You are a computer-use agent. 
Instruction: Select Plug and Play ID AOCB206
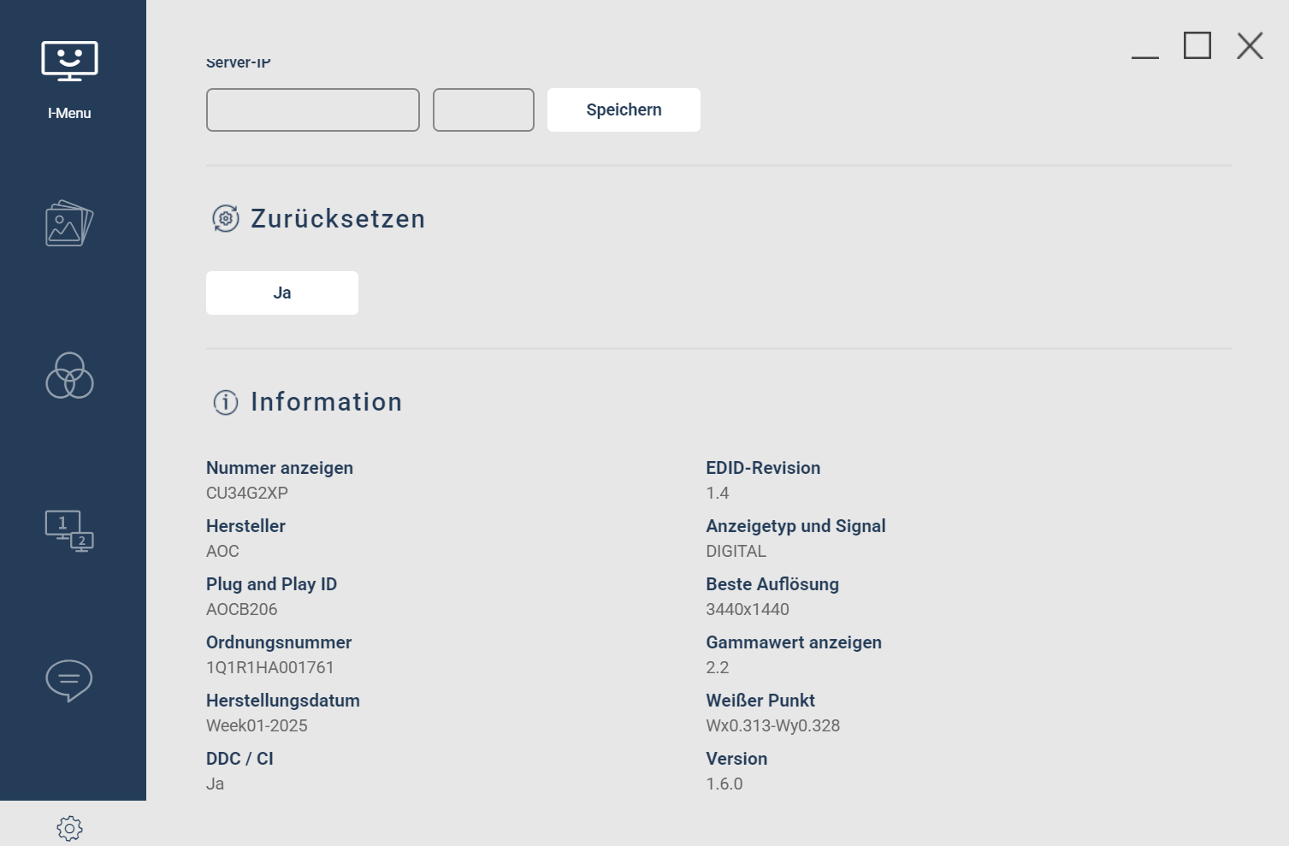point(242,609)
